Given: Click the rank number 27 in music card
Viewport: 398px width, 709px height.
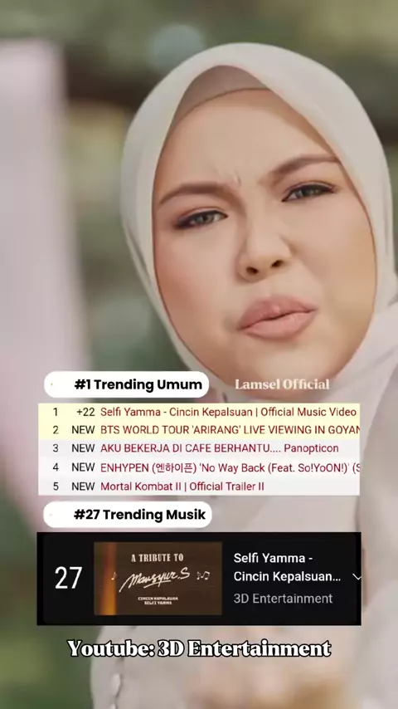Looking at the screenshot, I should pos(69,579).
